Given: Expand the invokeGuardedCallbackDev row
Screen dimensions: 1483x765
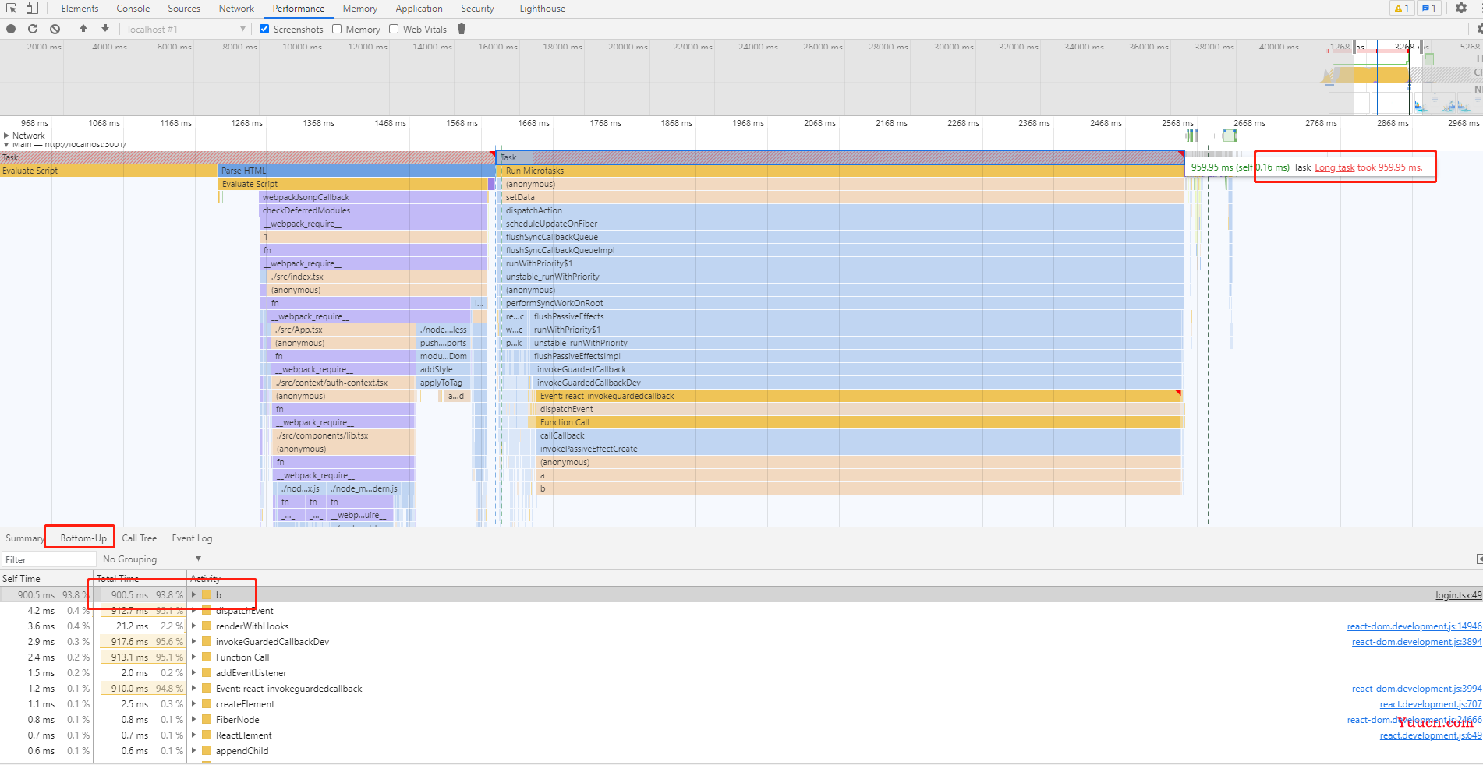Looking at the screenshot, I should click(194, 642).
